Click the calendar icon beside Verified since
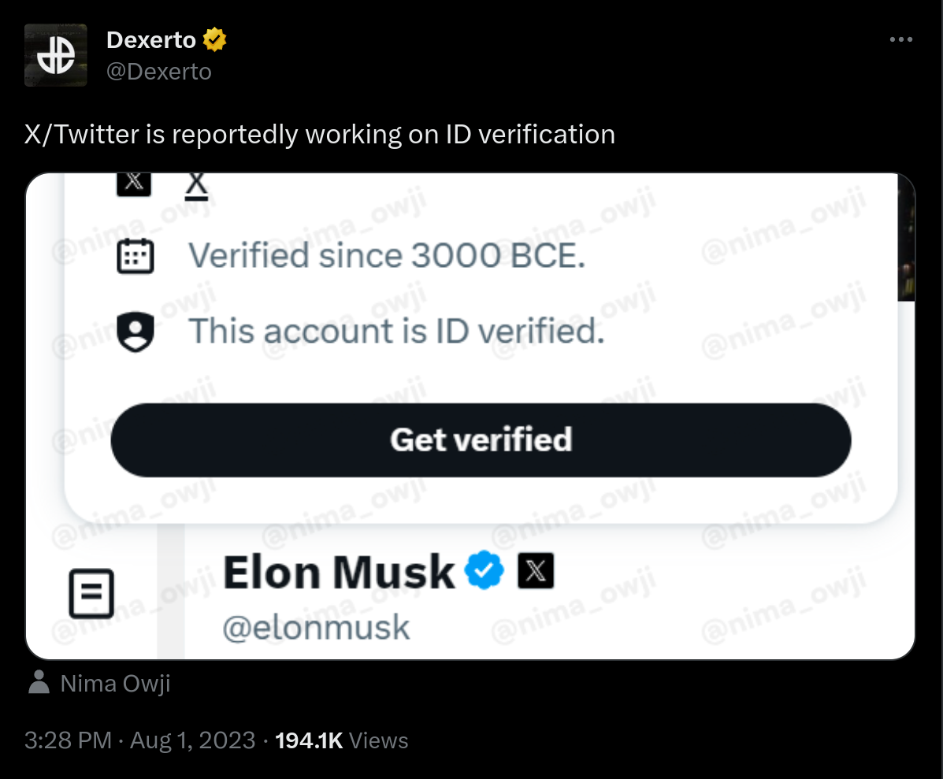This screenshot has height=779, width=943. tap(135, 256)
